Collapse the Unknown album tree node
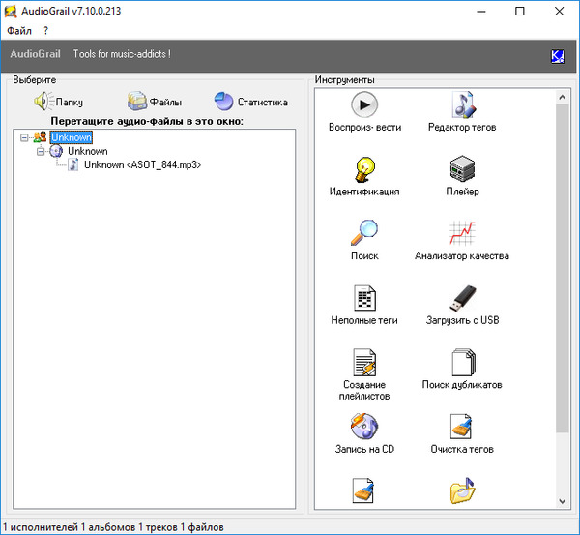 pyautogui.click(x=41, y=152)
